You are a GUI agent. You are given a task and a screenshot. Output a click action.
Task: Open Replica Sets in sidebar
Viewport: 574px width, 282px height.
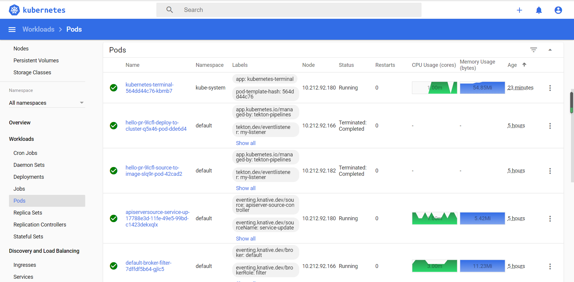28,213
